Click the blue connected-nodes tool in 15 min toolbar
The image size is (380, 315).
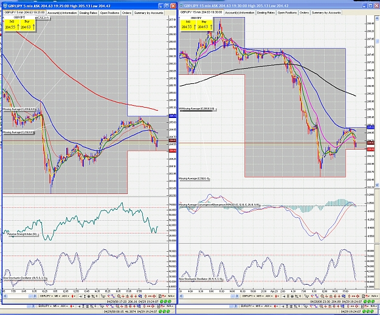(317, 296)
